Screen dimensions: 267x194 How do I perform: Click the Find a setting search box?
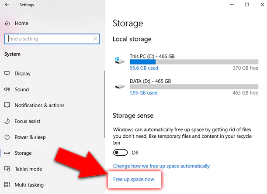(x=48, y=39)
